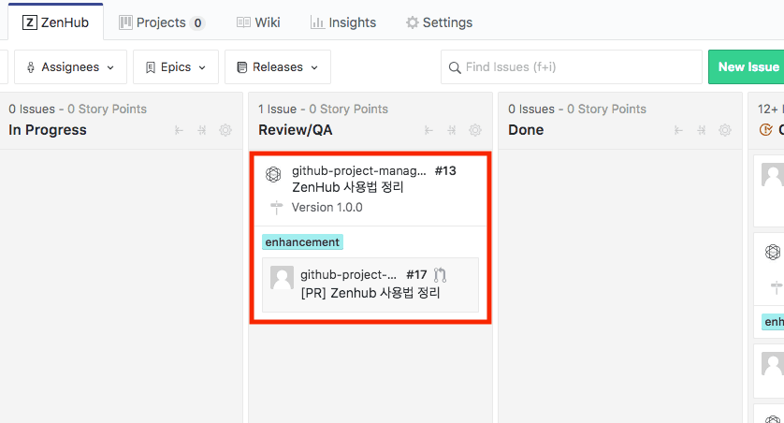Click the Done pipeline title
This screenshot has height=423, width=784.
pos(526,130)
